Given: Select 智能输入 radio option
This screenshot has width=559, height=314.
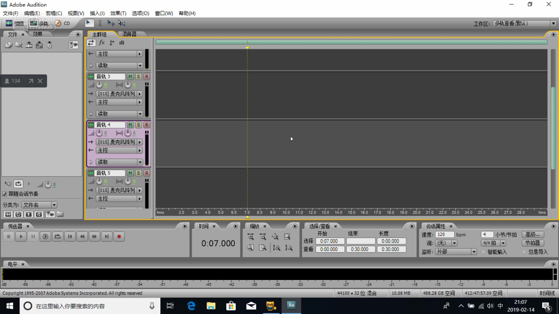Looking at the screenshot, I should pyautogui.click(x=484, y=252).
